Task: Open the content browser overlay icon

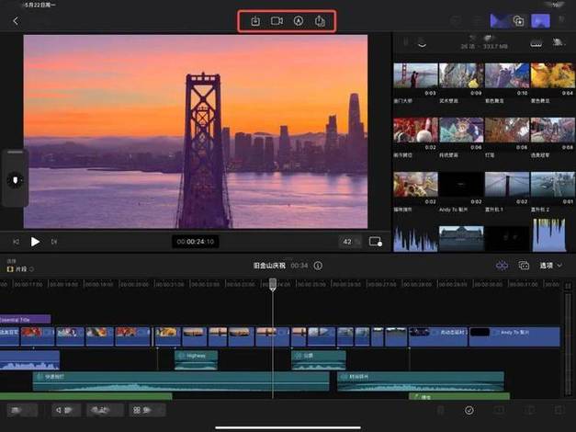Action: 518,20
